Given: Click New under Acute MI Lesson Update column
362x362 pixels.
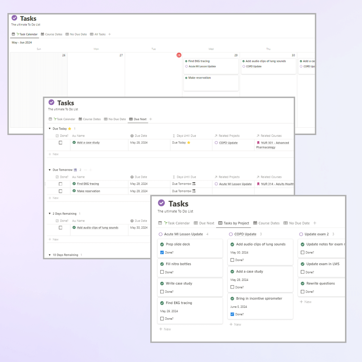Looking at the screenshot, I should [165, 329].
